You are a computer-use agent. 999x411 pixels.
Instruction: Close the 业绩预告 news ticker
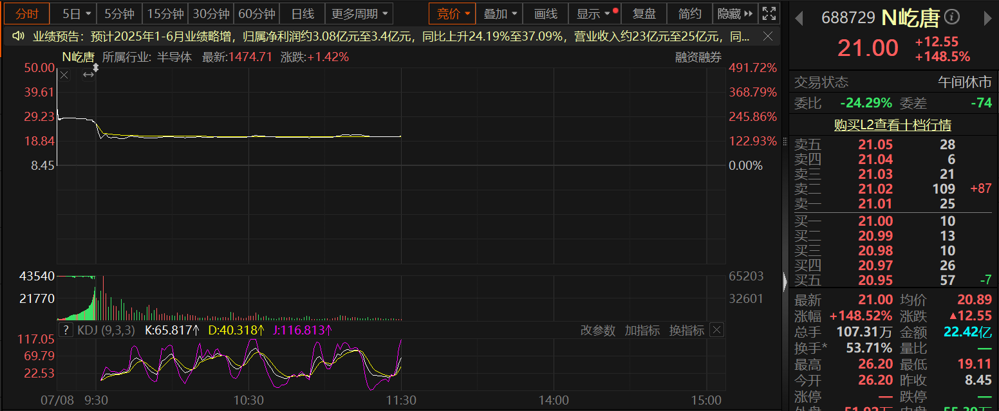(766, 37)
